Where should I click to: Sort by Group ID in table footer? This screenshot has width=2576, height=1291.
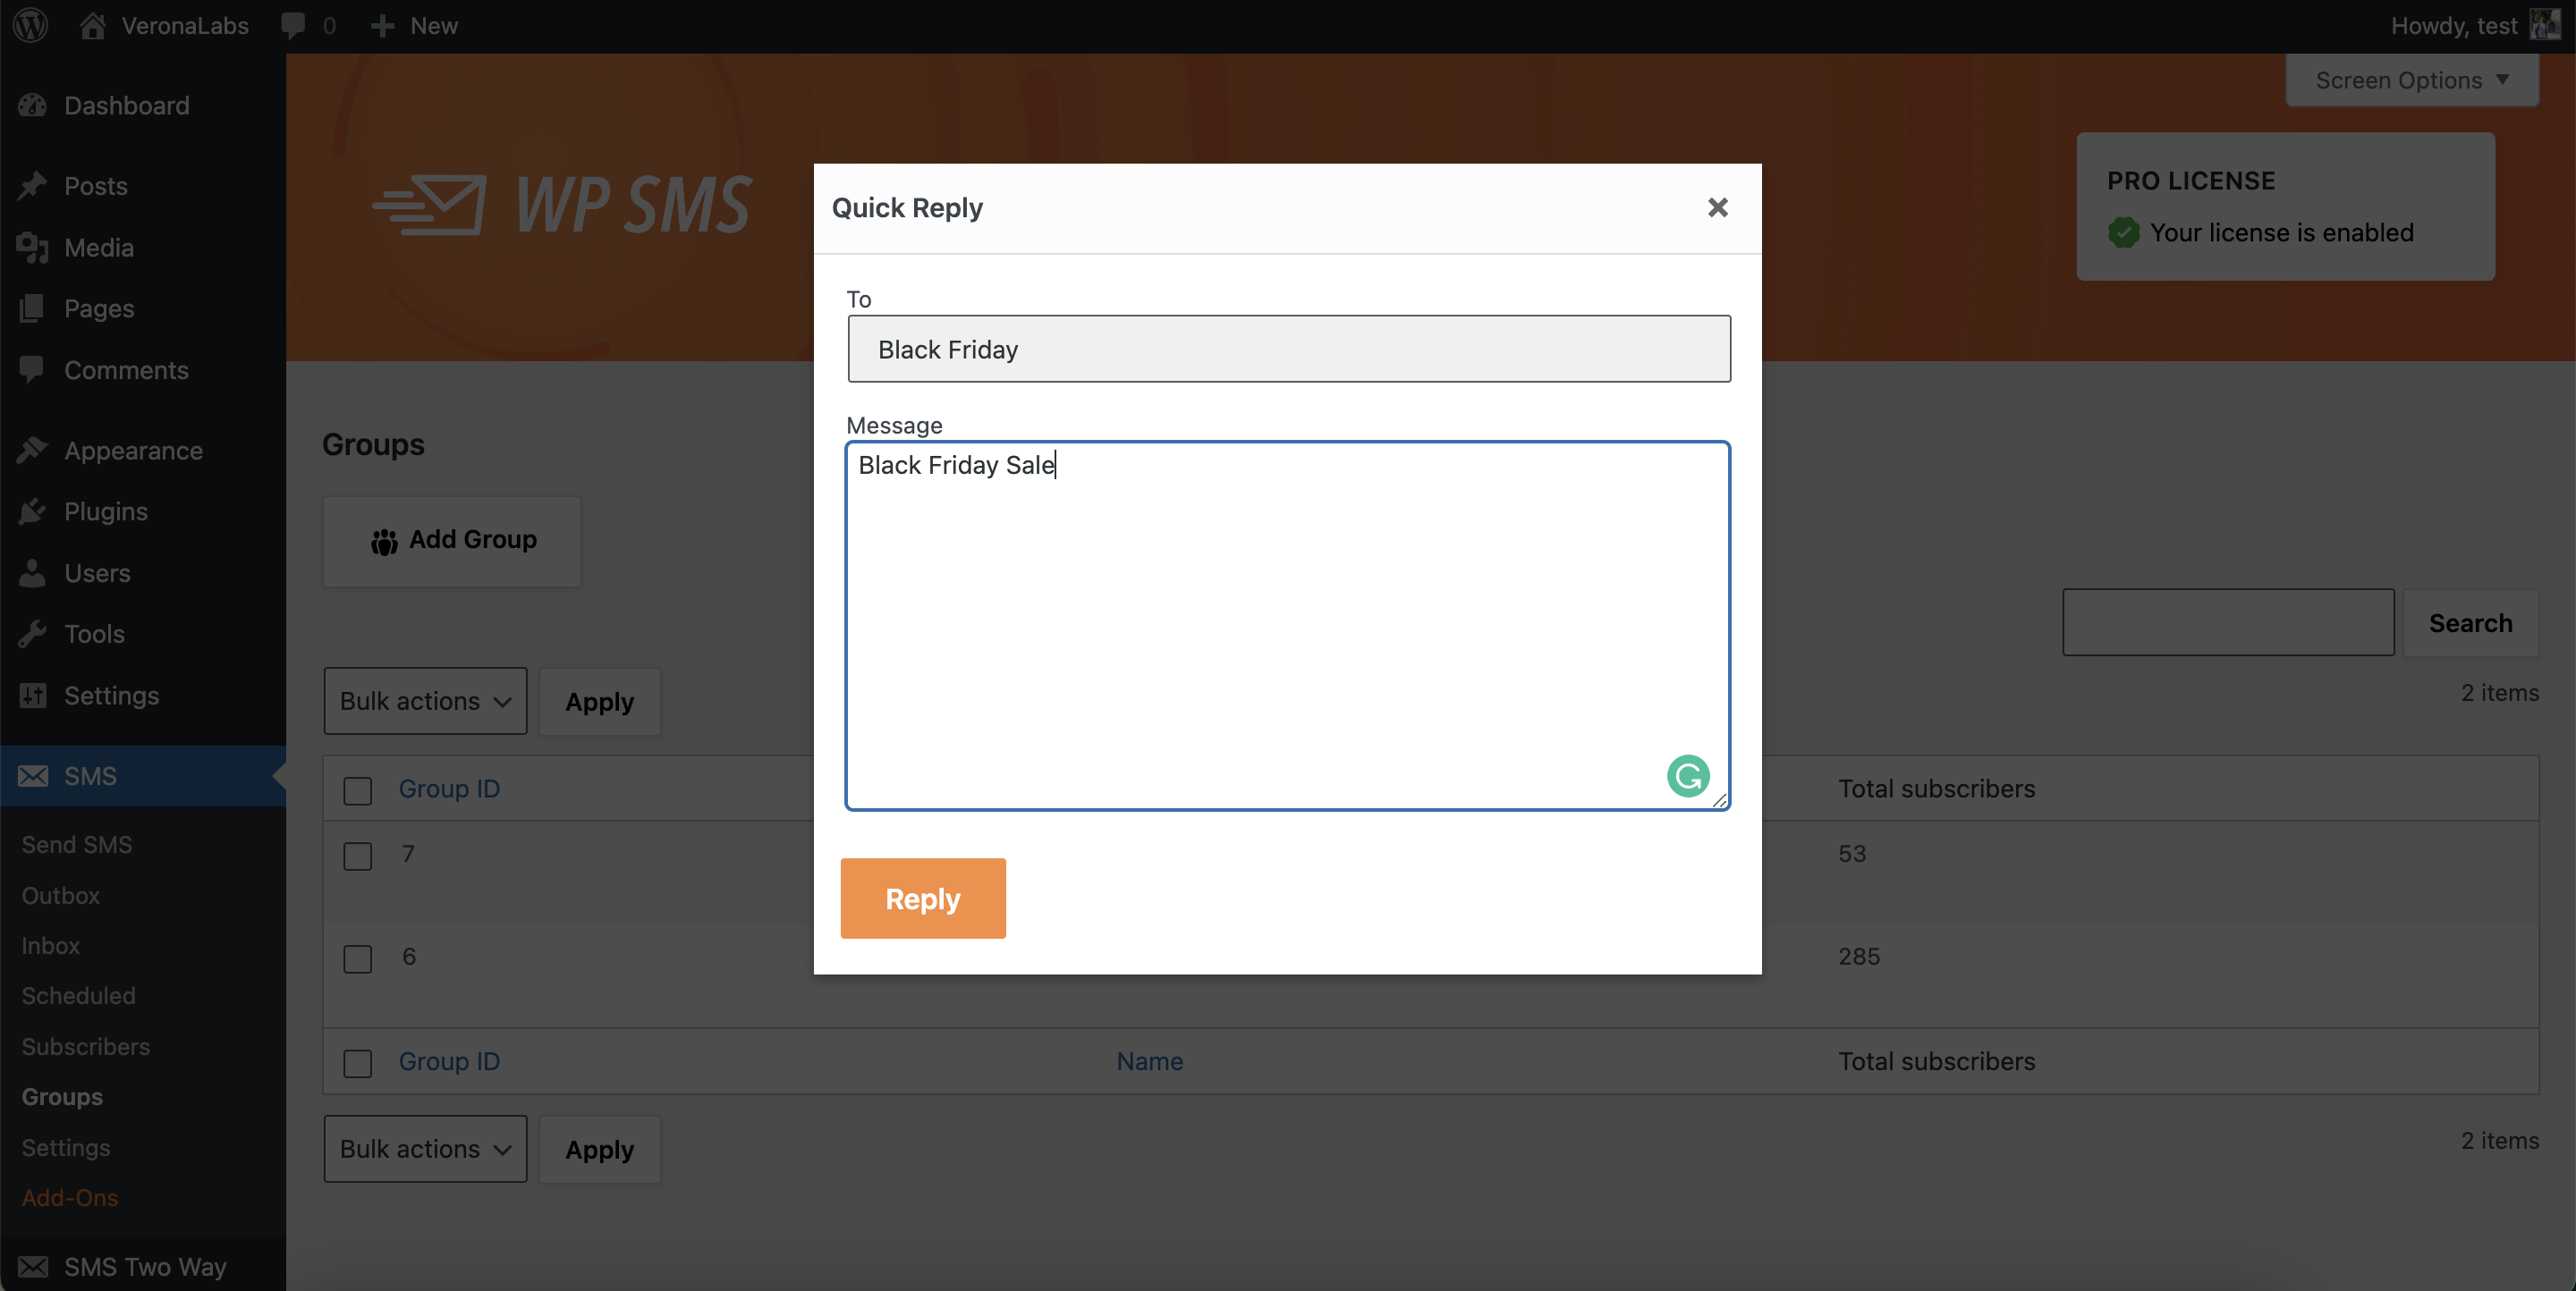(449, 1061)
